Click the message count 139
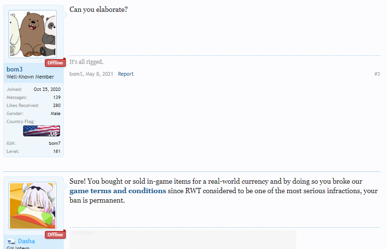The width and height of the screenshot is (387, 249). [56, 97]
